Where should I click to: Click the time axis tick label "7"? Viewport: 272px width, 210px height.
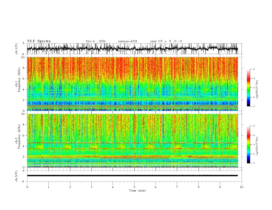(177, 187)
